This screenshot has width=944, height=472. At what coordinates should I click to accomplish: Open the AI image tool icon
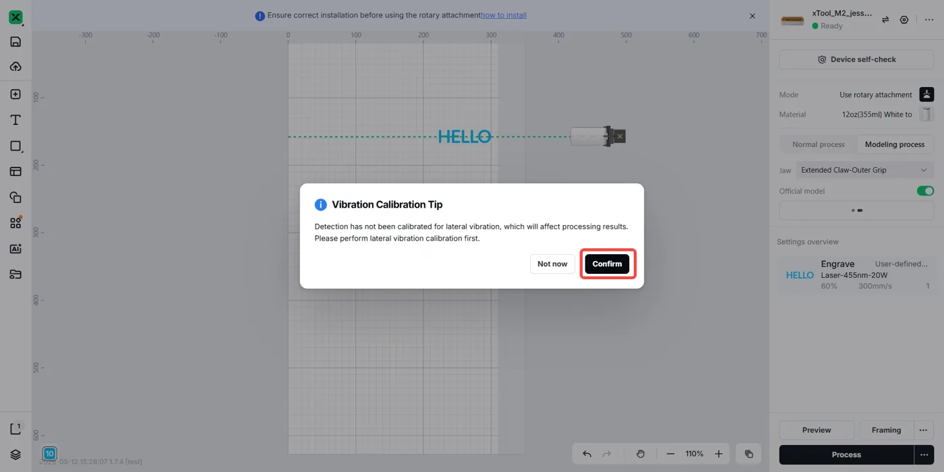[16, 249]
